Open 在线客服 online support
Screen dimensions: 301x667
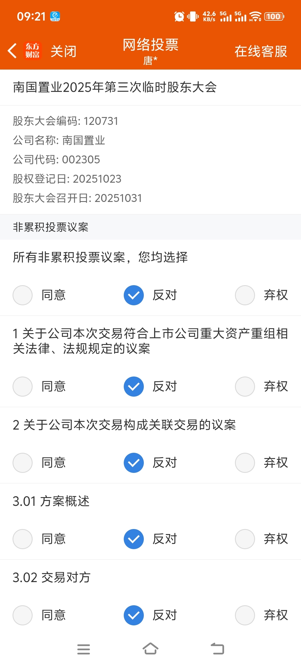[261, 51]
